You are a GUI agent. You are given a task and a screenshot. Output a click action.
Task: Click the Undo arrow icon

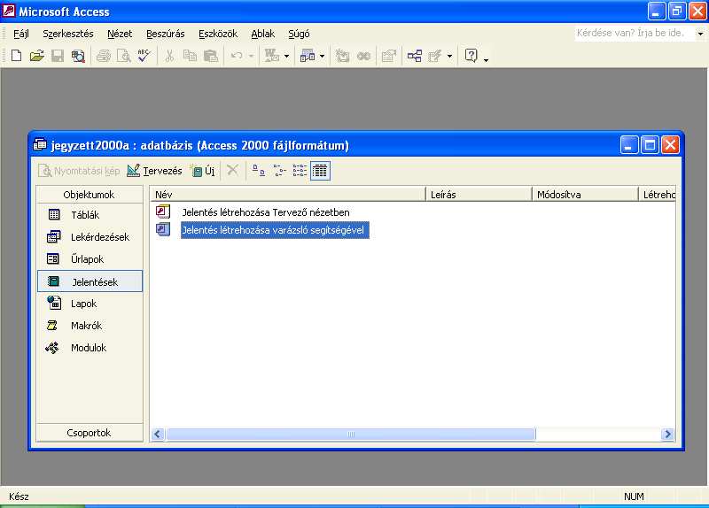[x=237, y=56]
